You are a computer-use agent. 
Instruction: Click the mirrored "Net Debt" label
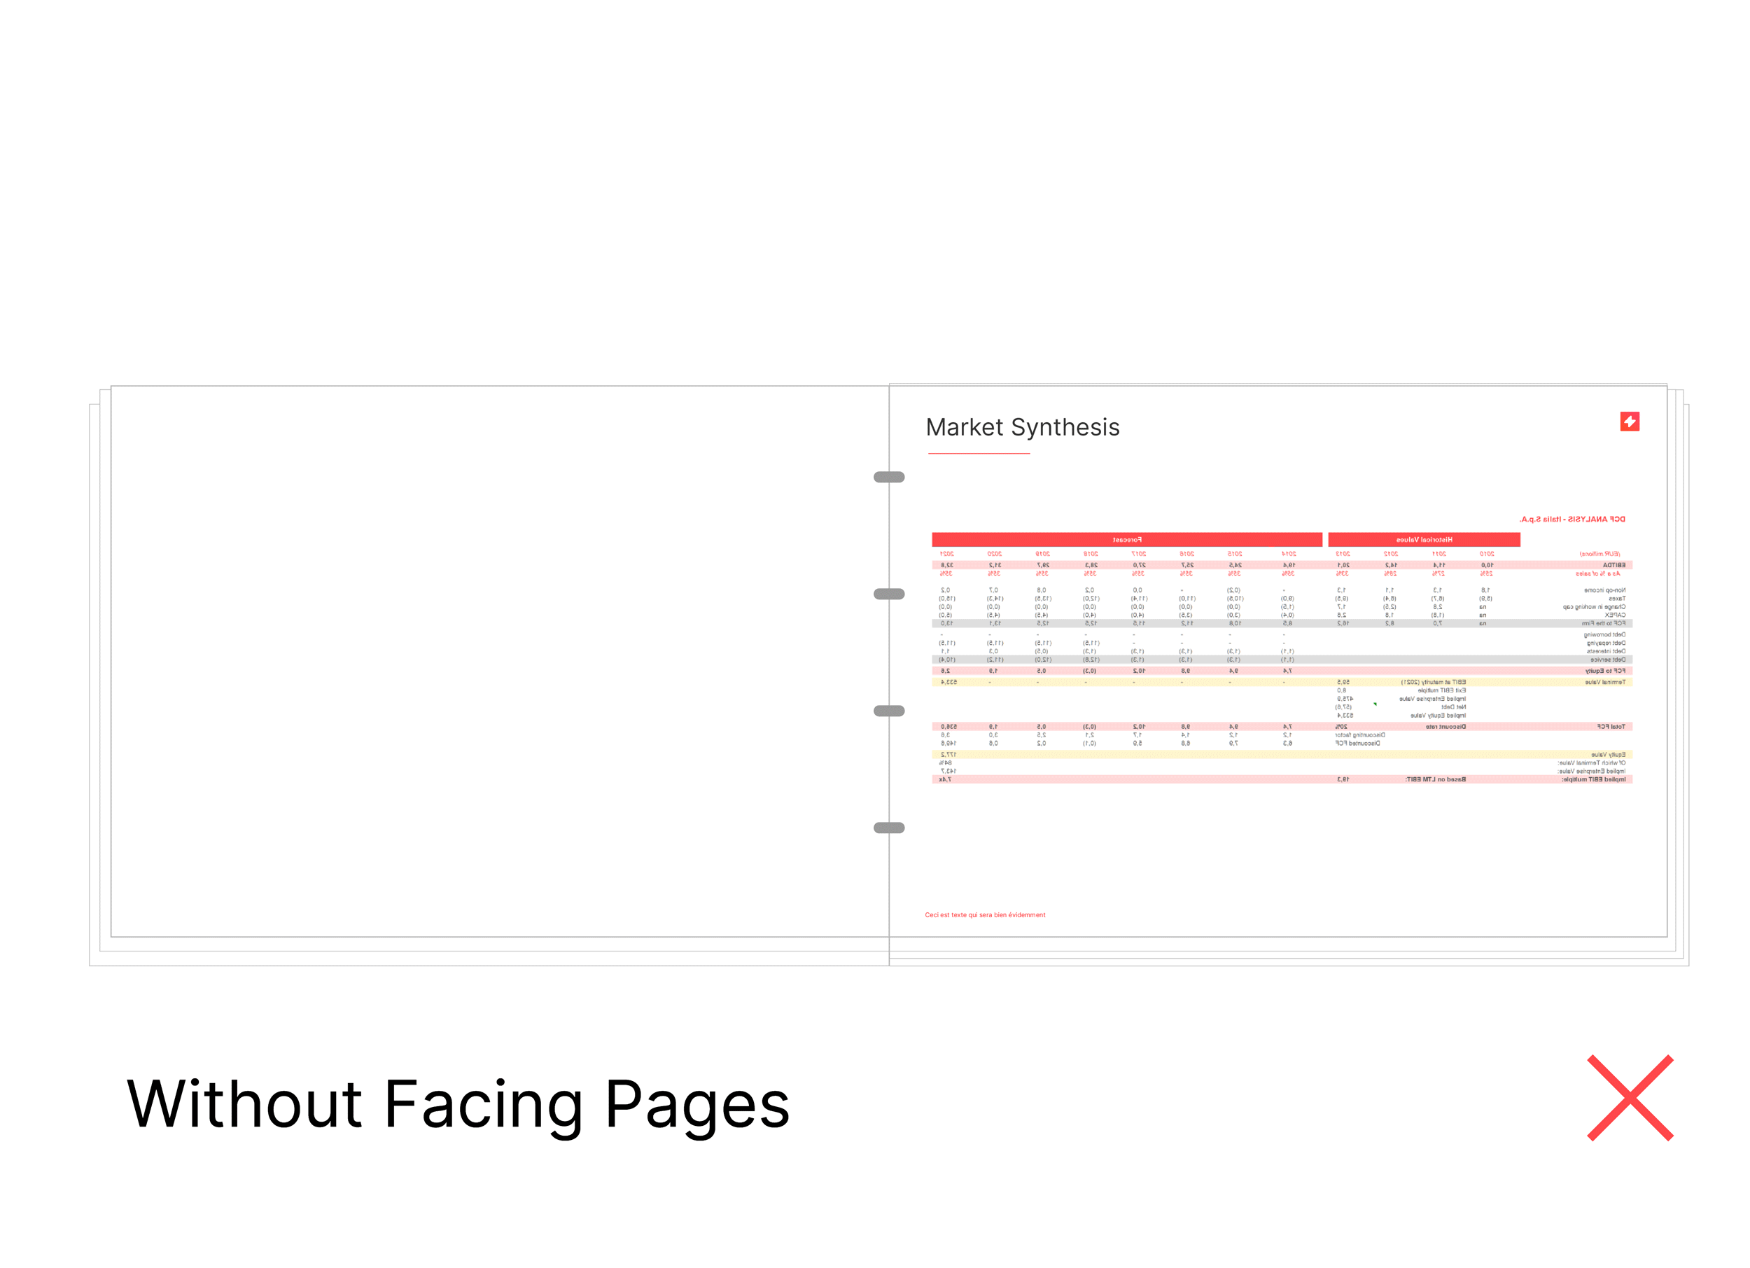[1454, 707]
